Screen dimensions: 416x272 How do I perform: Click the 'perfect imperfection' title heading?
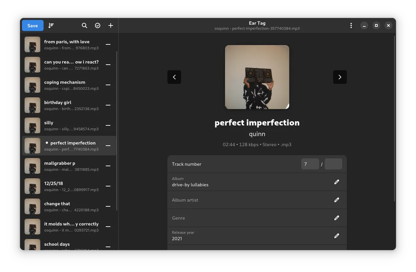257,123
